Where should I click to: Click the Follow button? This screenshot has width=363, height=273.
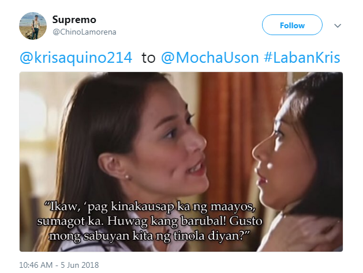[x=292, y=25]
